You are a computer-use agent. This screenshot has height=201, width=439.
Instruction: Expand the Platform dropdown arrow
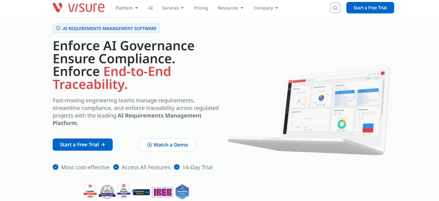click(136, 8)
